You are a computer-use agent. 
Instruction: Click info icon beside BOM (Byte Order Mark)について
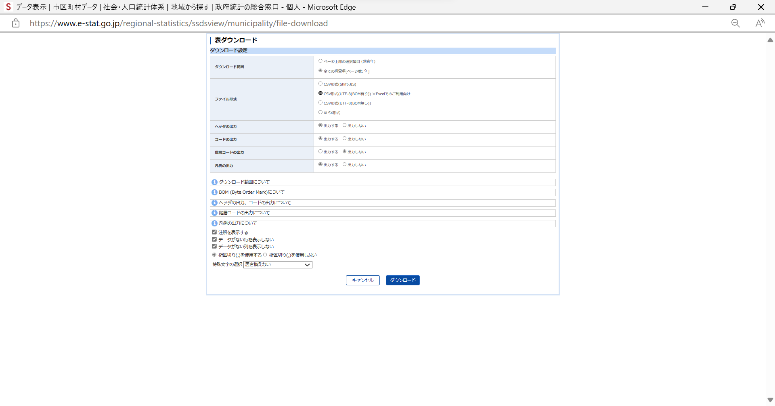(214, 193)
